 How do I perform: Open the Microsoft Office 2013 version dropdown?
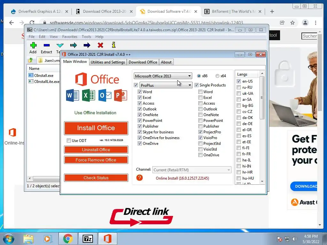point(163,76)
